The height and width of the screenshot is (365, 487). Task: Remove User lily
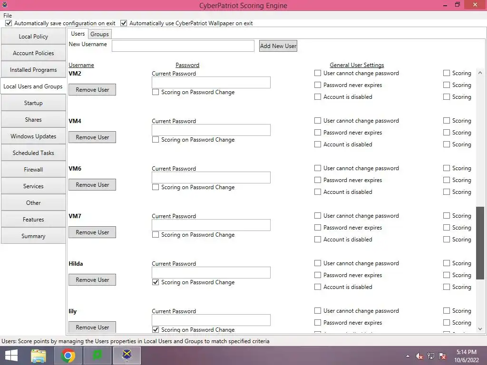(92, 327)
